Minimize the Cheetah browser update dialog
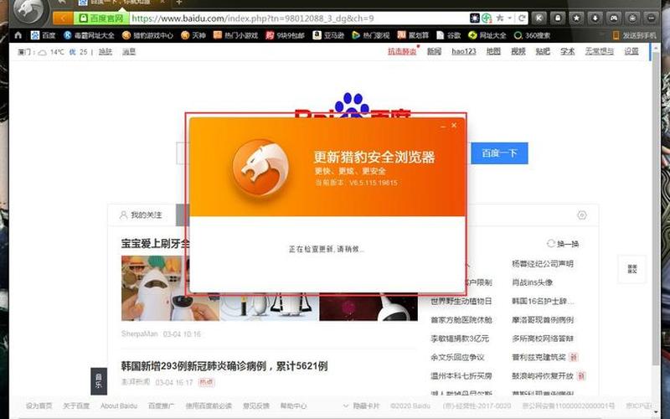 click(x=443, y=126)
